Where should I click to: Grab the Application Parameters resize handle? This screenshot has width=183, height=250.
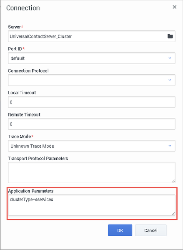click(x=173, y=214)
